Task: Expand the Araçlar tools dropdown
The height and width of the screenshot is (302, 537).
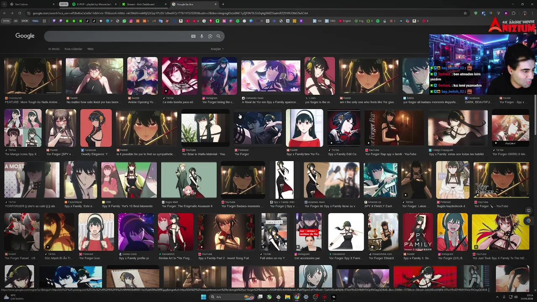Action: point(217,49)
